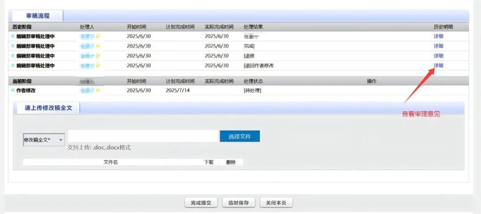Open 详细 link for the 完成 row

point(438,46)
